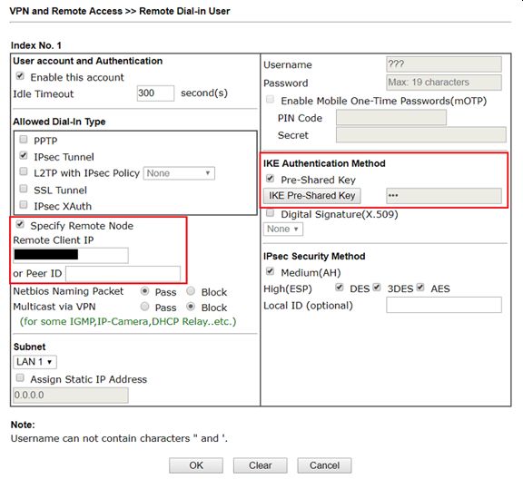Click the Peer ID input field
523x479 pixels.
coord(123,274)
